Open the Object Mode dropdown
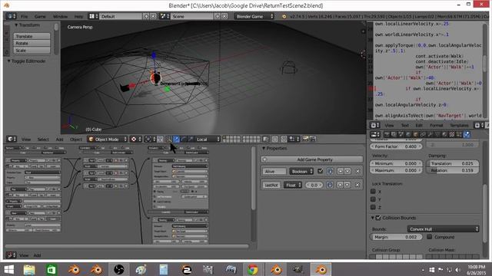 (108, 140)
